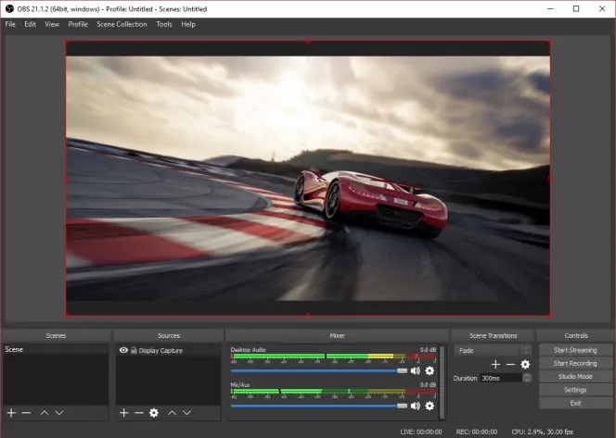
Task: Click the Mixer panel scrollbar
Action: tap(442, 382)
